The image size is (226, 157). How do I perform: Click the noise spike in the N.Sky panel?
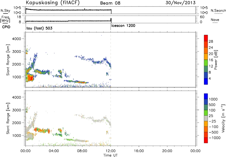(84, 9)
